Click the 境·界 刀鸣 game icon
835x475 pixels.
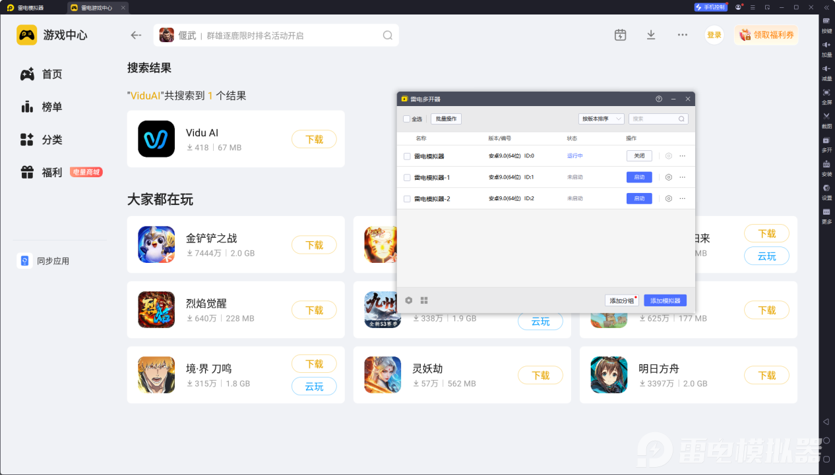[156, 375]
